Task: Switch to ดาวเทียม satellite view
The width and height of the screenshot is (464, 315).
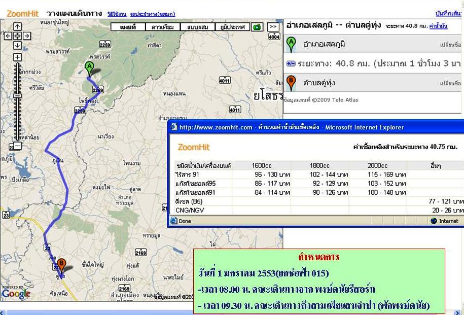Action: coord(162,27)
